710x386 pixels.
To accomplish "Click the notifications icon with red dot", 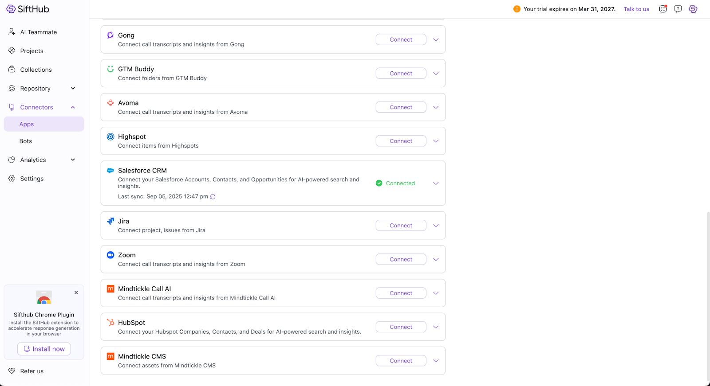I will click(x=663, y=9).
